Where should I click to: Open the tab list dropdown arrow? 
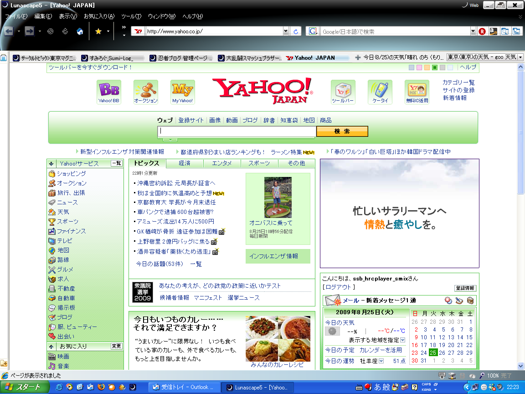[x=520, y=57]
